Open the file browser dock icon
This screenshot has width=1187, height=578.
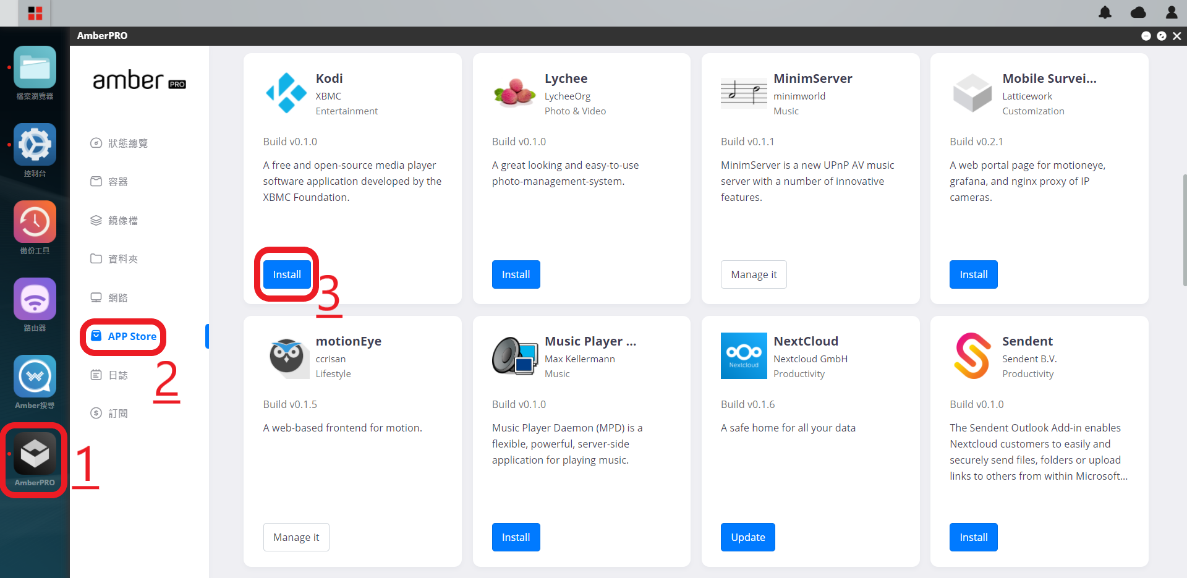coord(35,67)
